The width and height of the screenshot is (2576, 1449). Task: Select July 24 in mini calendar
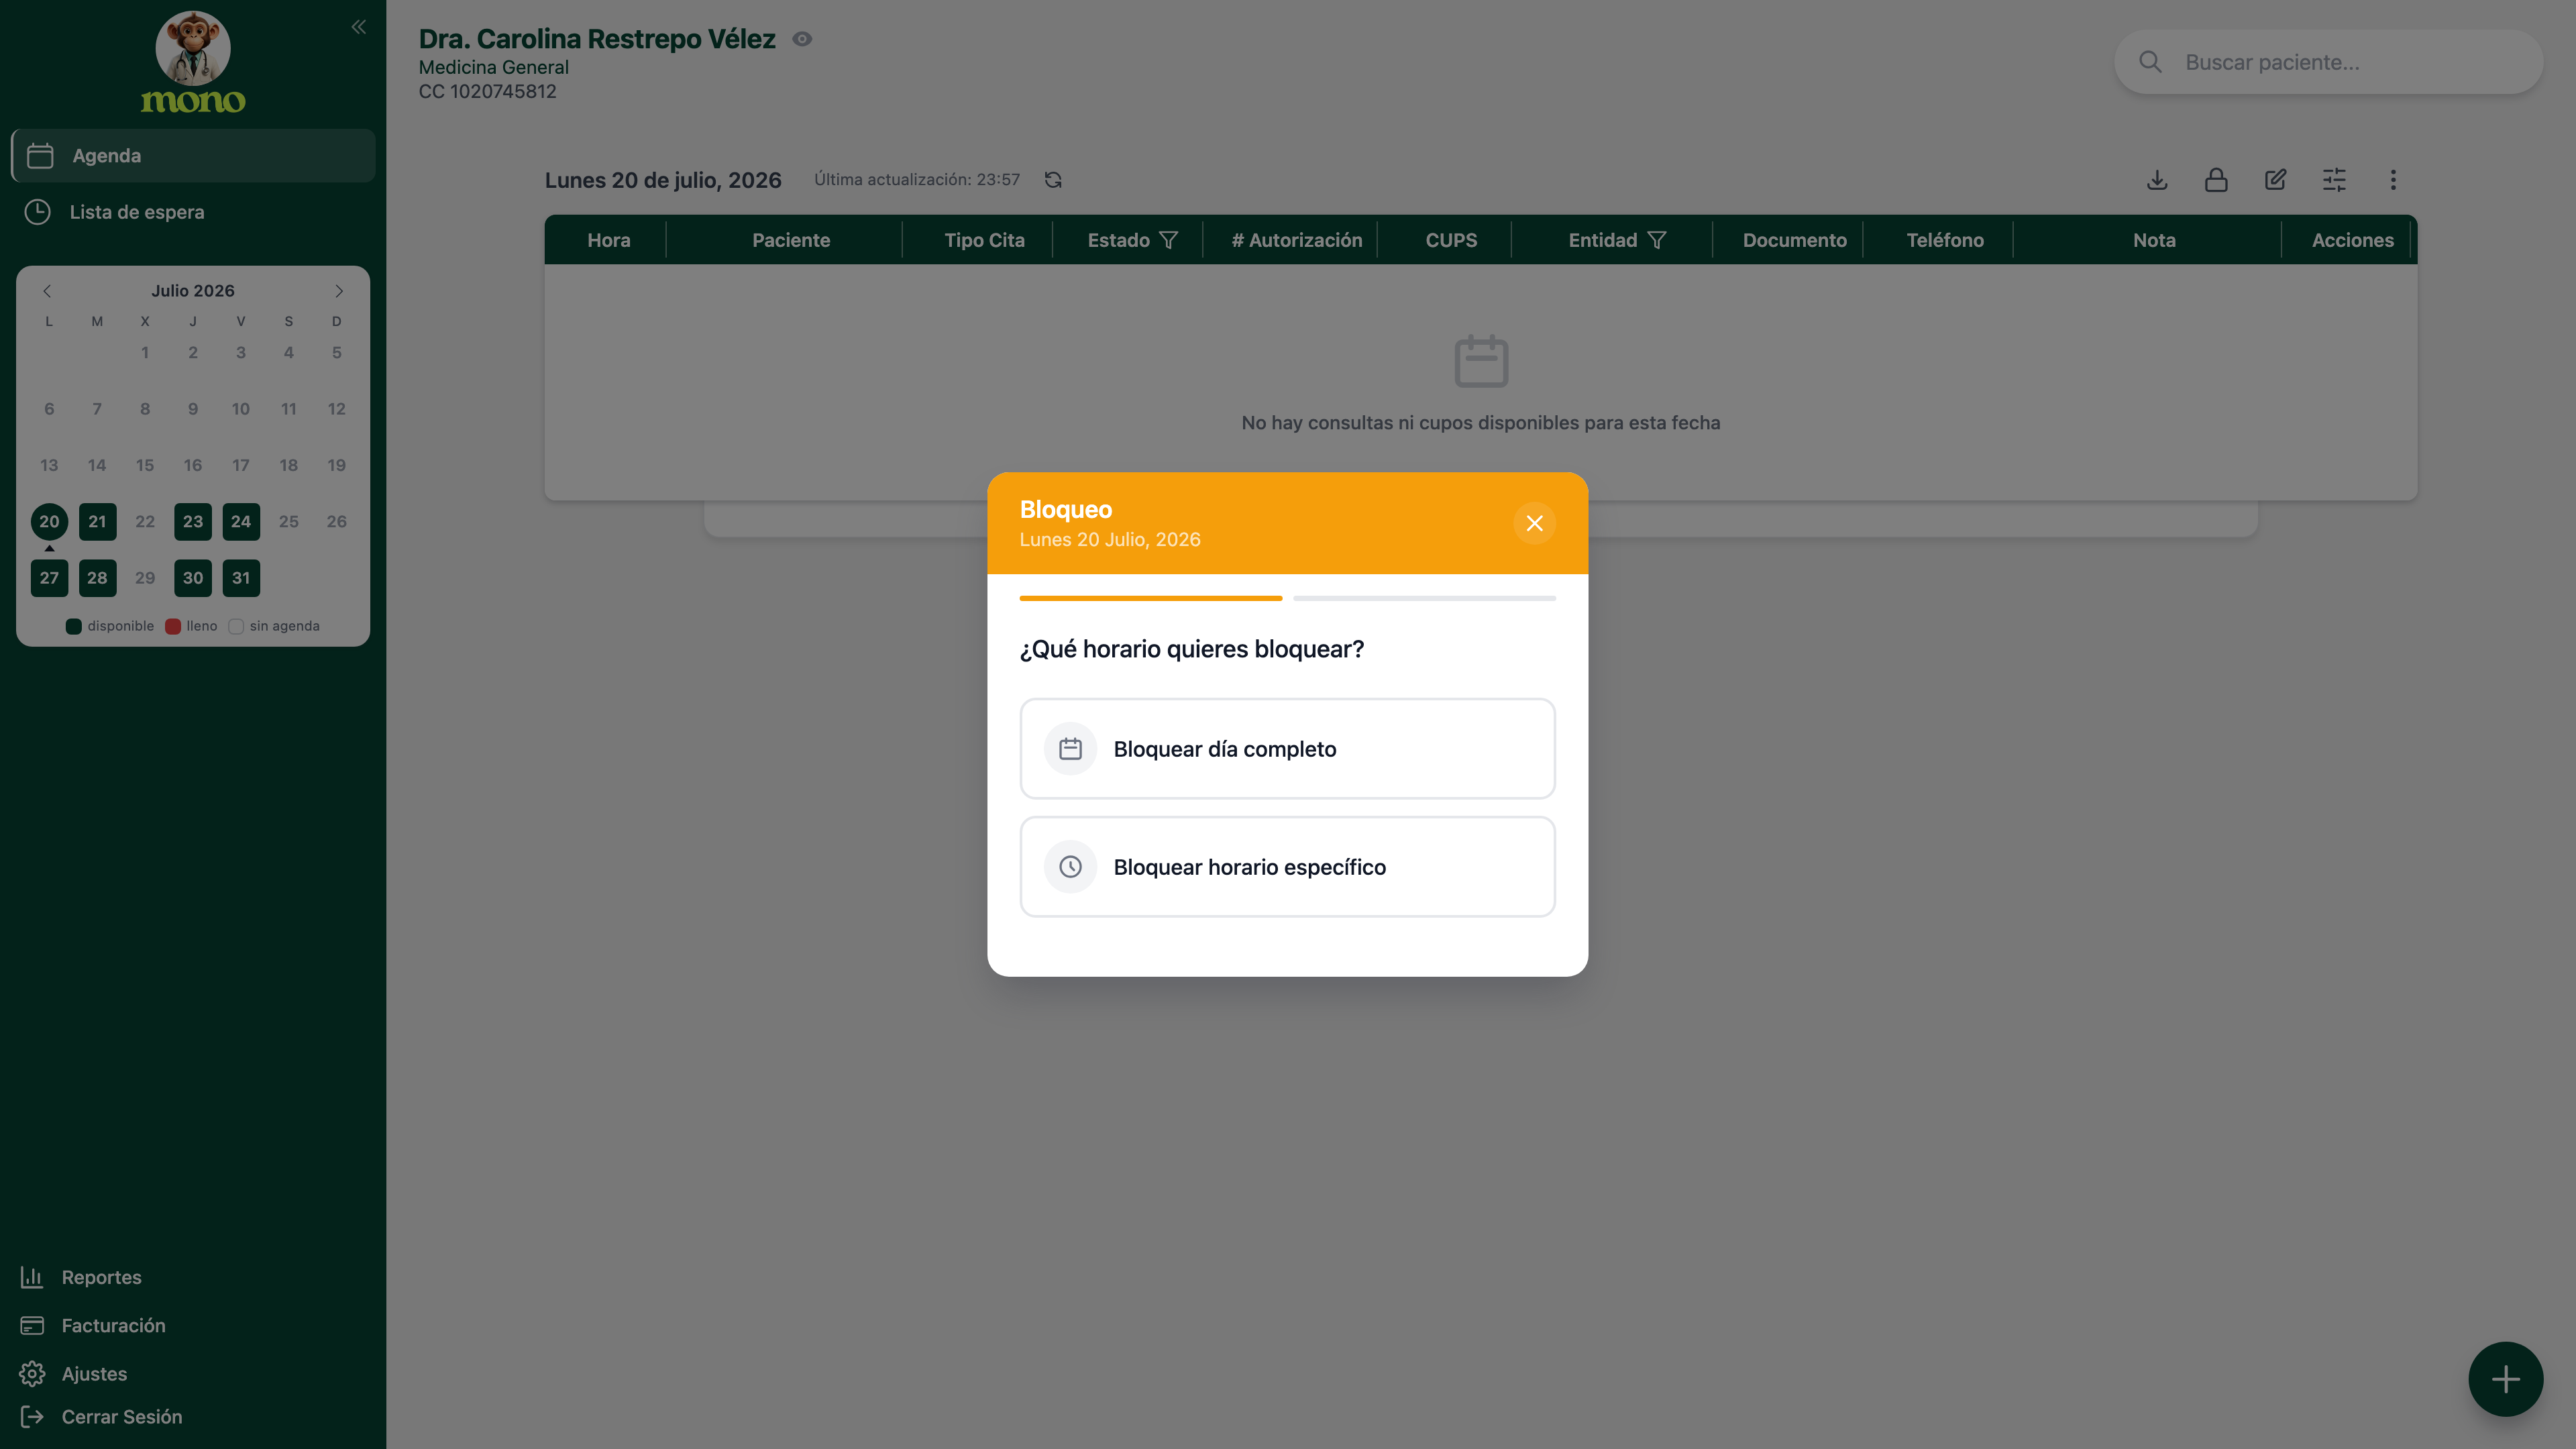click(241, 522)
